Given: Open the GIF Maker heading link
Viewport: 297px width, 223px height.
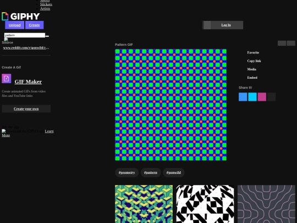Looking at the screenshot, I should [x=28, y=81].
